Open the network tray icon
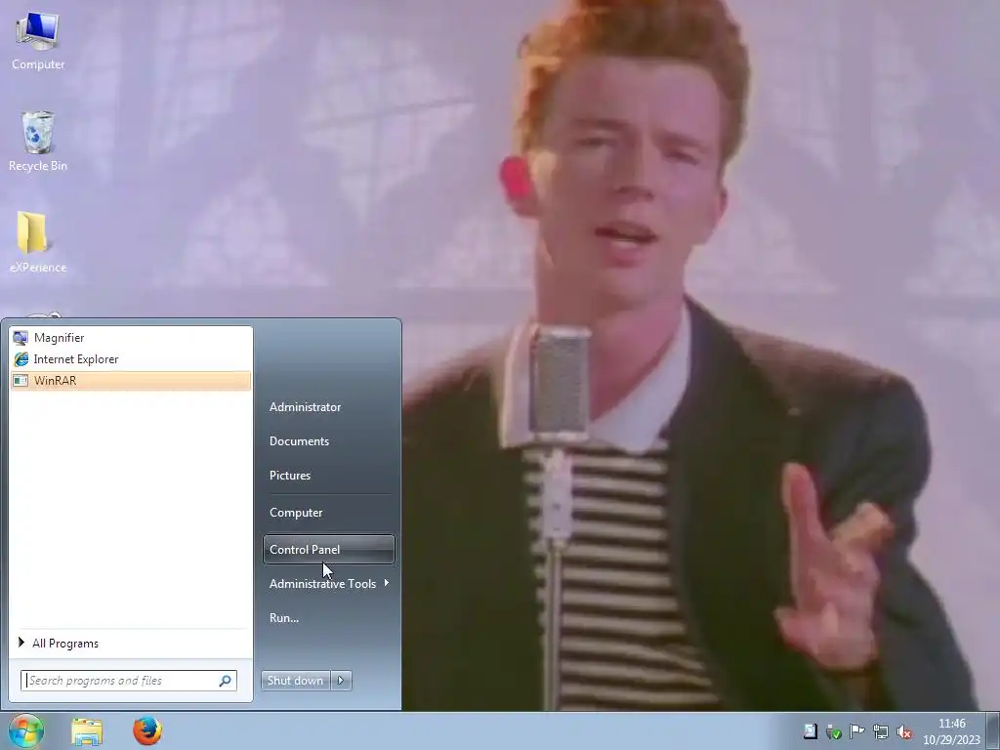The width and height of the screenshot is (1000, 750). point(881,731)
